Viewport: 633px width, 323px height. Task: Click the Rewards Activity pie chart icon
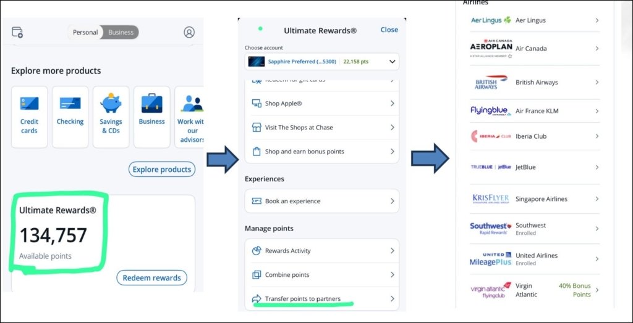point(257,251)
